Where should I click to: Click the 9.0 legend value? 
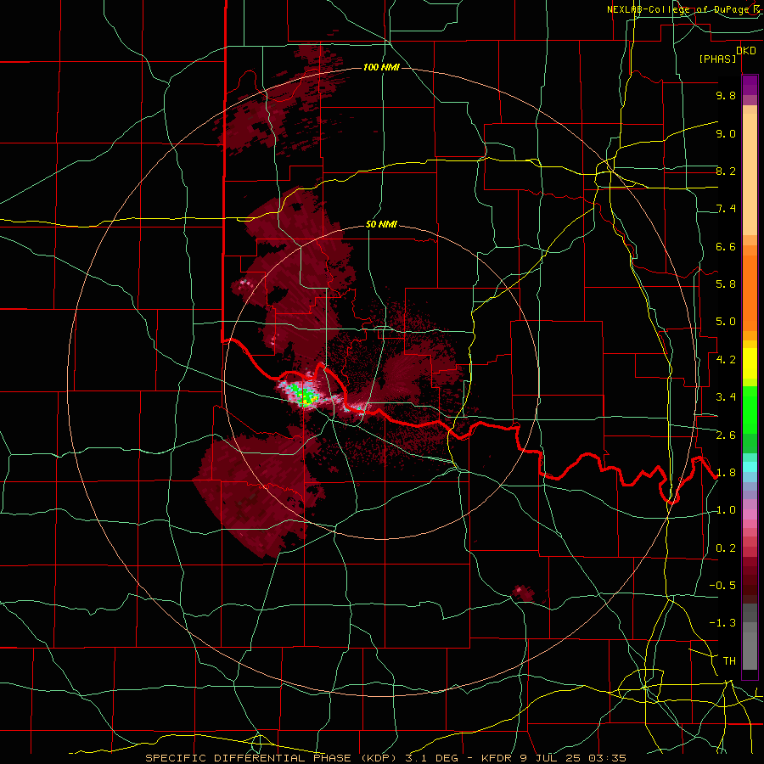click(726, 133)
